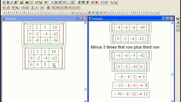Insert square root radical icon
181x102 pixels.
8,8
